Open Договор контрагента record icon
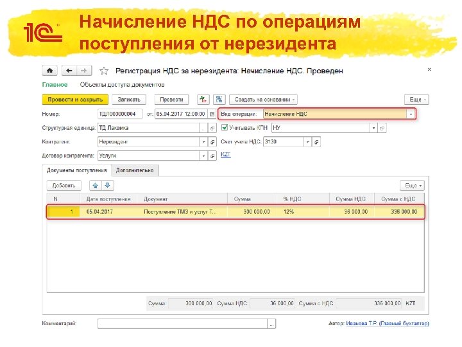 click(x=212, y=156)
